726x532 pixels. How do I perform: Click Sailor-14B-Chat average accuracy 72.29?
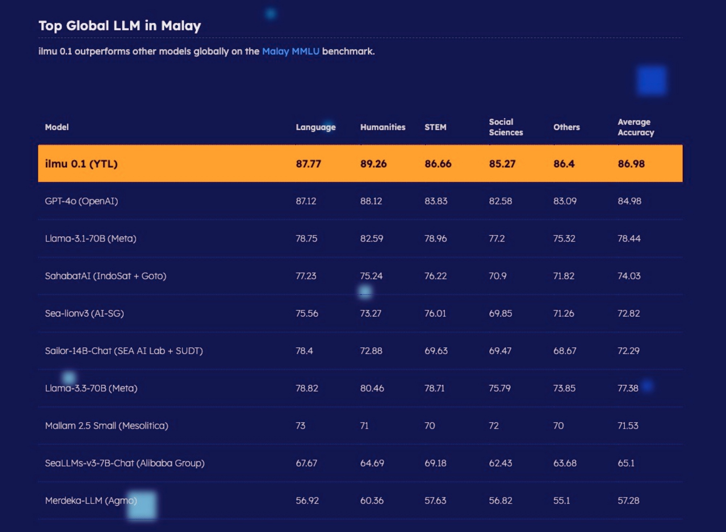coord(629,351)
